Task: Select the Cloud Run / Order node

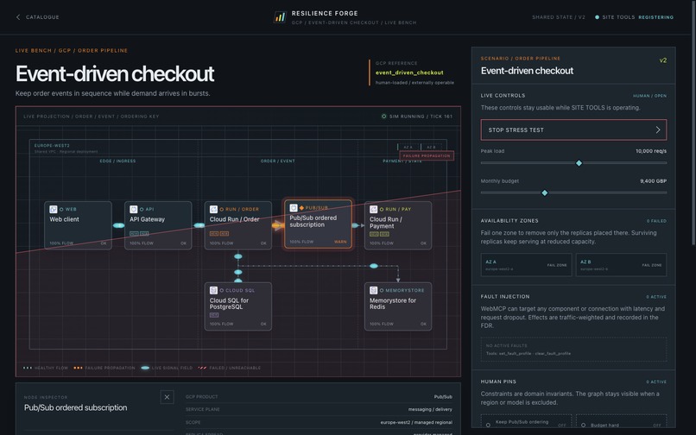Action: pyautogui.click(x=238, y=225)
